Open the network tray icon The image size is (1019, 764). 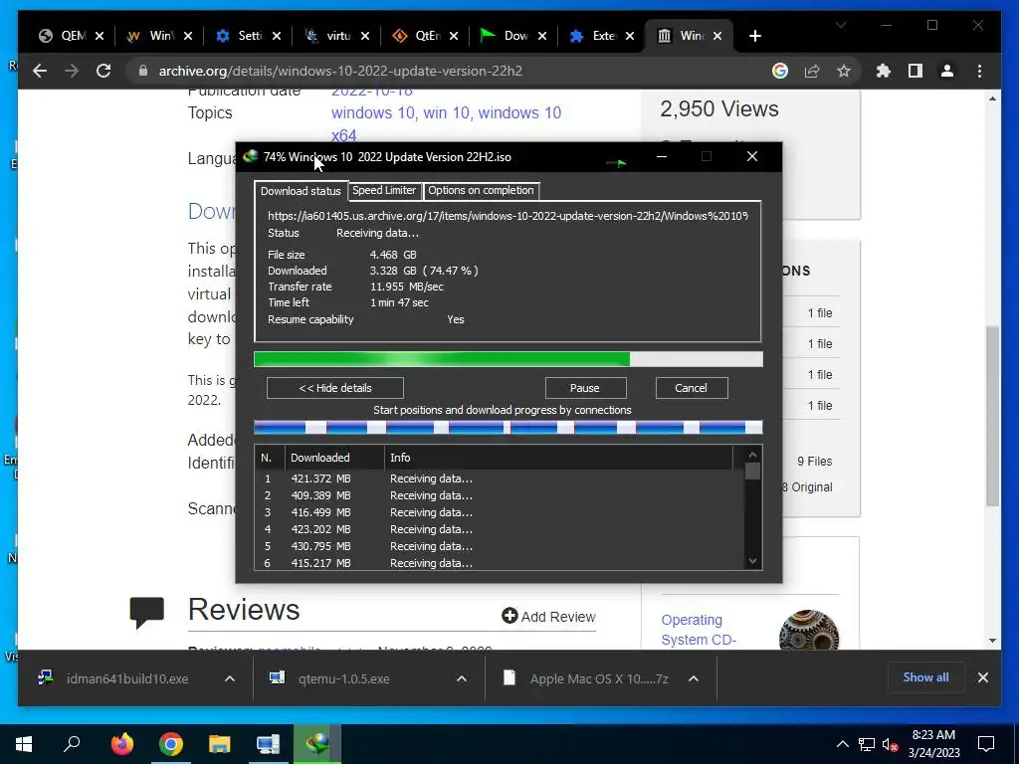pos(867,744)
